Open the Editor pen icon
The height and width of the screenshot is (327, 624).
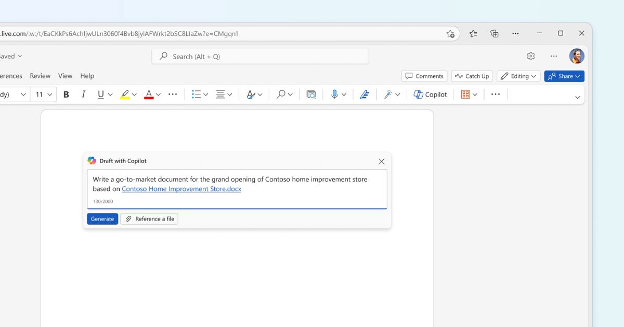coord(365,94)
